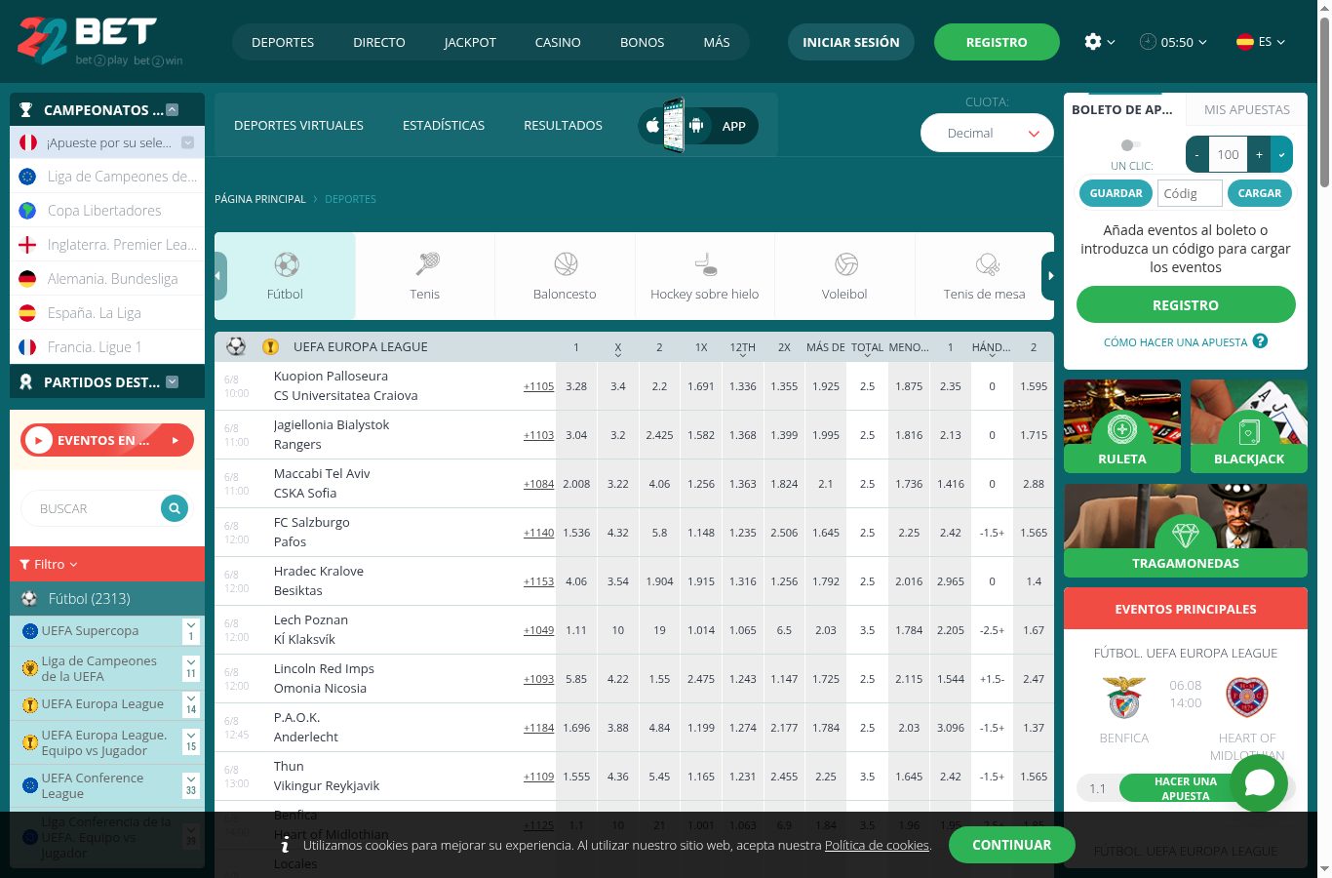This screenshot has width=1332, height=878.
Task: Click CÓMO HACER UNA APUESTA link
Action: (1175, 342)
